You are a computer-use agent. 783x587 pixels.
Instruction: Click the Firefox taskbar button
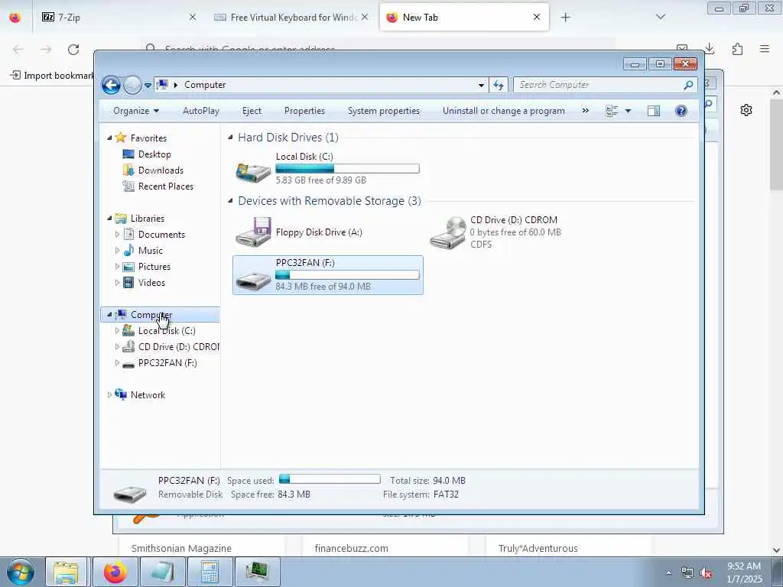(115, 572)
